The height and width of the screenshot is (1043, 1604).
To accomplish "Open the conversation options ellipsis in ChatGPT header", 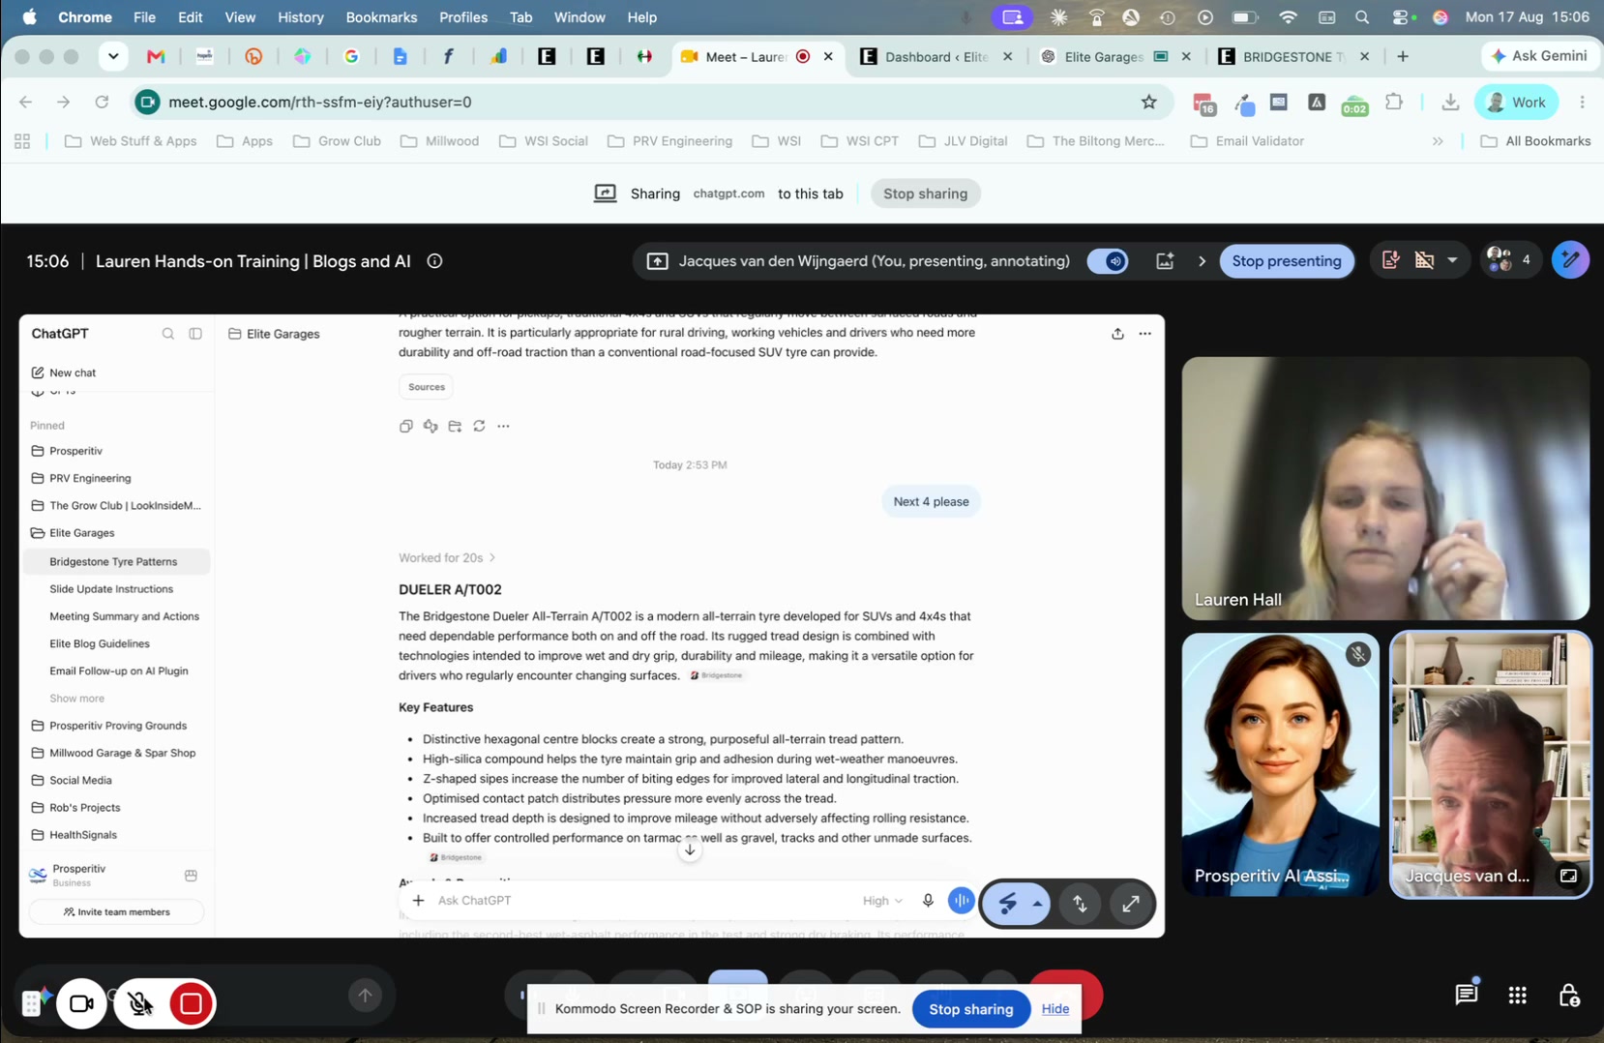I will [1145, 334].
